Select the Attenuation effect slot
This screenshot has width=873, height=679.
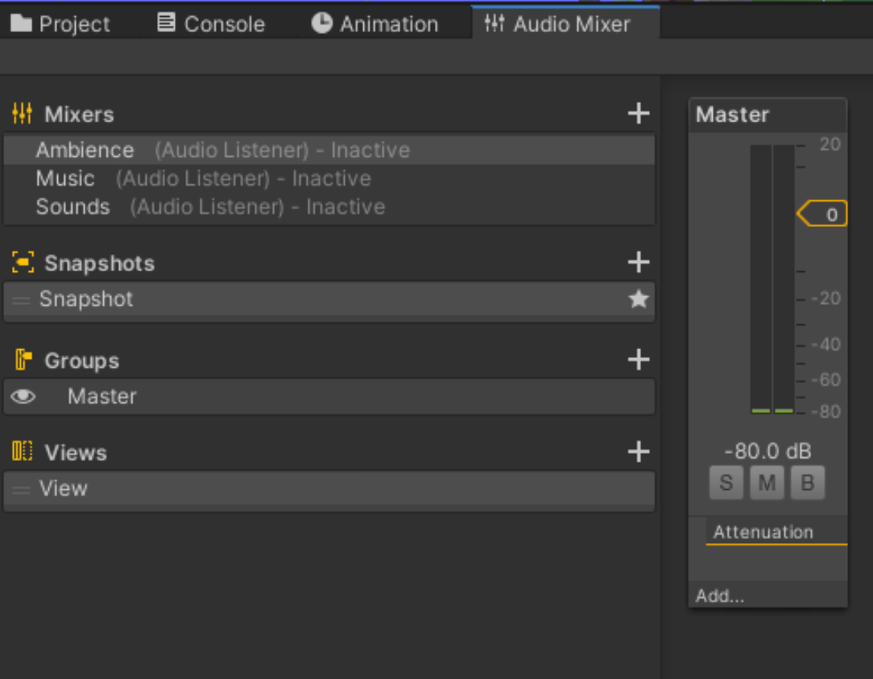point(763,532)
